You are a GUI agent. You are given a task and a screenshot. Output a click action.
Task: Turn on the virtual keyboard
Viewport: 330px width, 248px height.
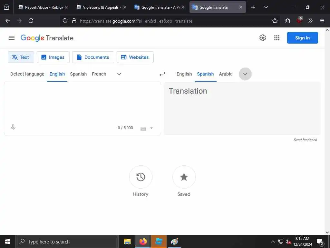(143, 129)
